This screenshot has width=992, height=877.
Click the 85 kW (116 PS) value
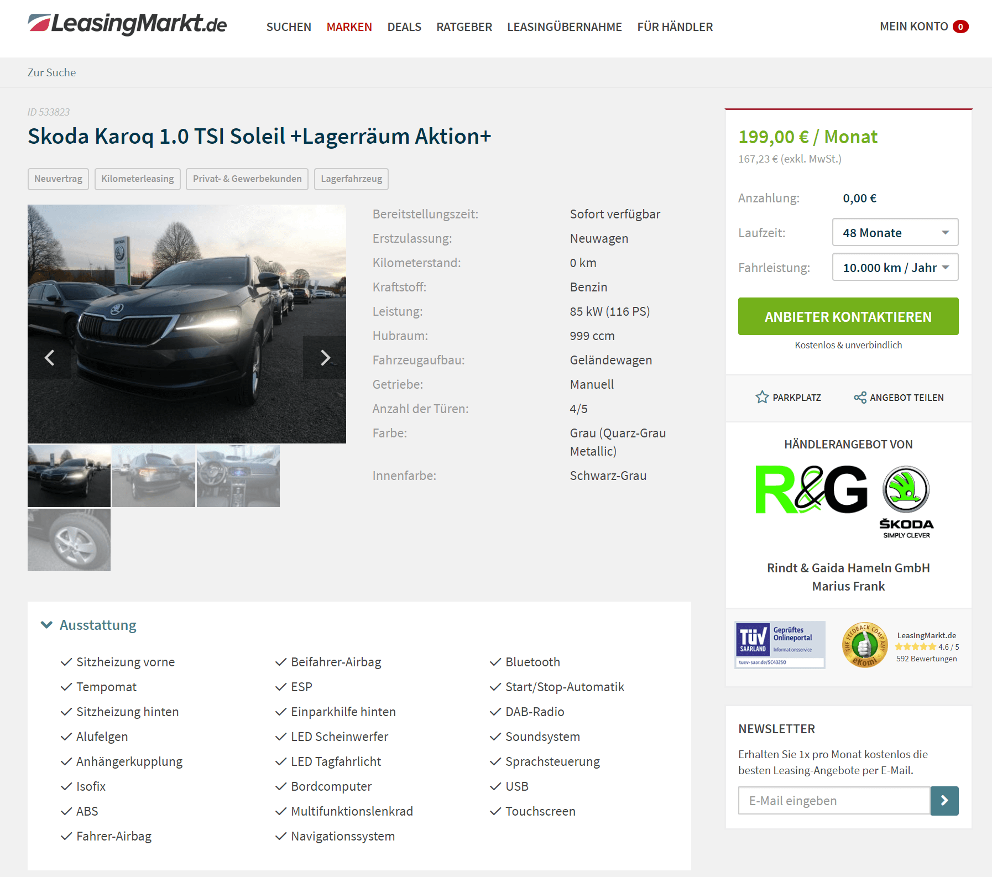click(x=610, y=311)
